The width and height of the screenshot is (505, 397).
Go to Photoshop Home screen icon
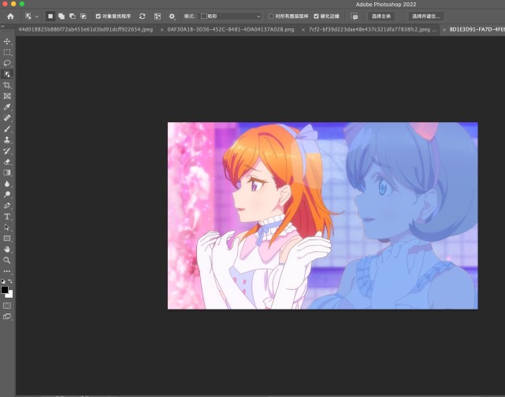click(10, 16)
